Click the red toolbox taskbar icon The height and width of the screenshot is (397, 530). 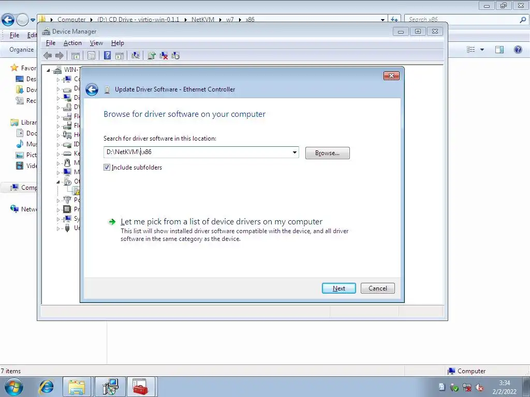140,387
